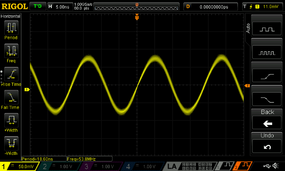The image size is (285, 171).
Task: Click the Period=18.60ns measurement result
Action: (x=44, y=159)
